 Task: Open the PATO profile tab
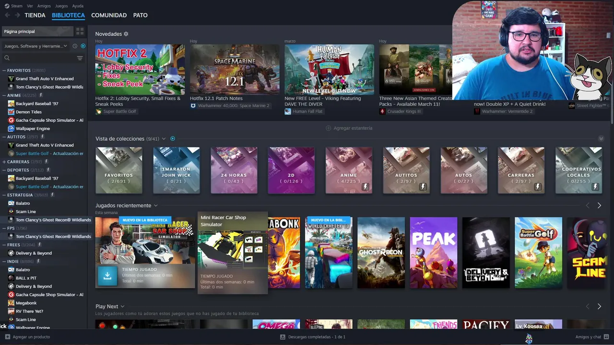pyautogui.click(x=141, y=15)
